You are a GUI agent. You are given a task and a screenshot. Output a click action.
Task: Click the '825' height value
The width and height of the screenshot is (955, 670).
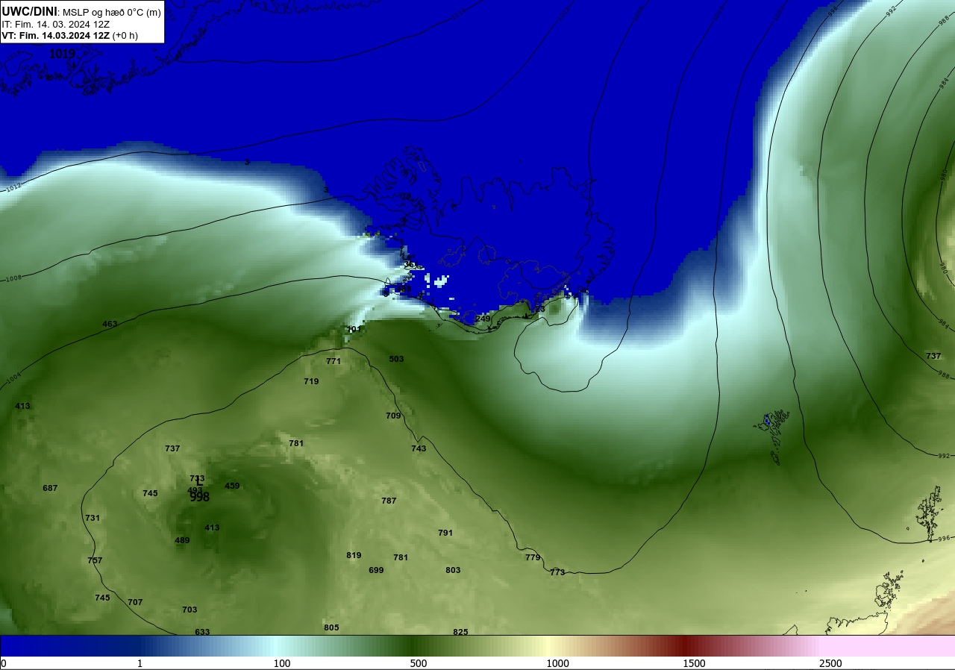[x=460, y=632]
